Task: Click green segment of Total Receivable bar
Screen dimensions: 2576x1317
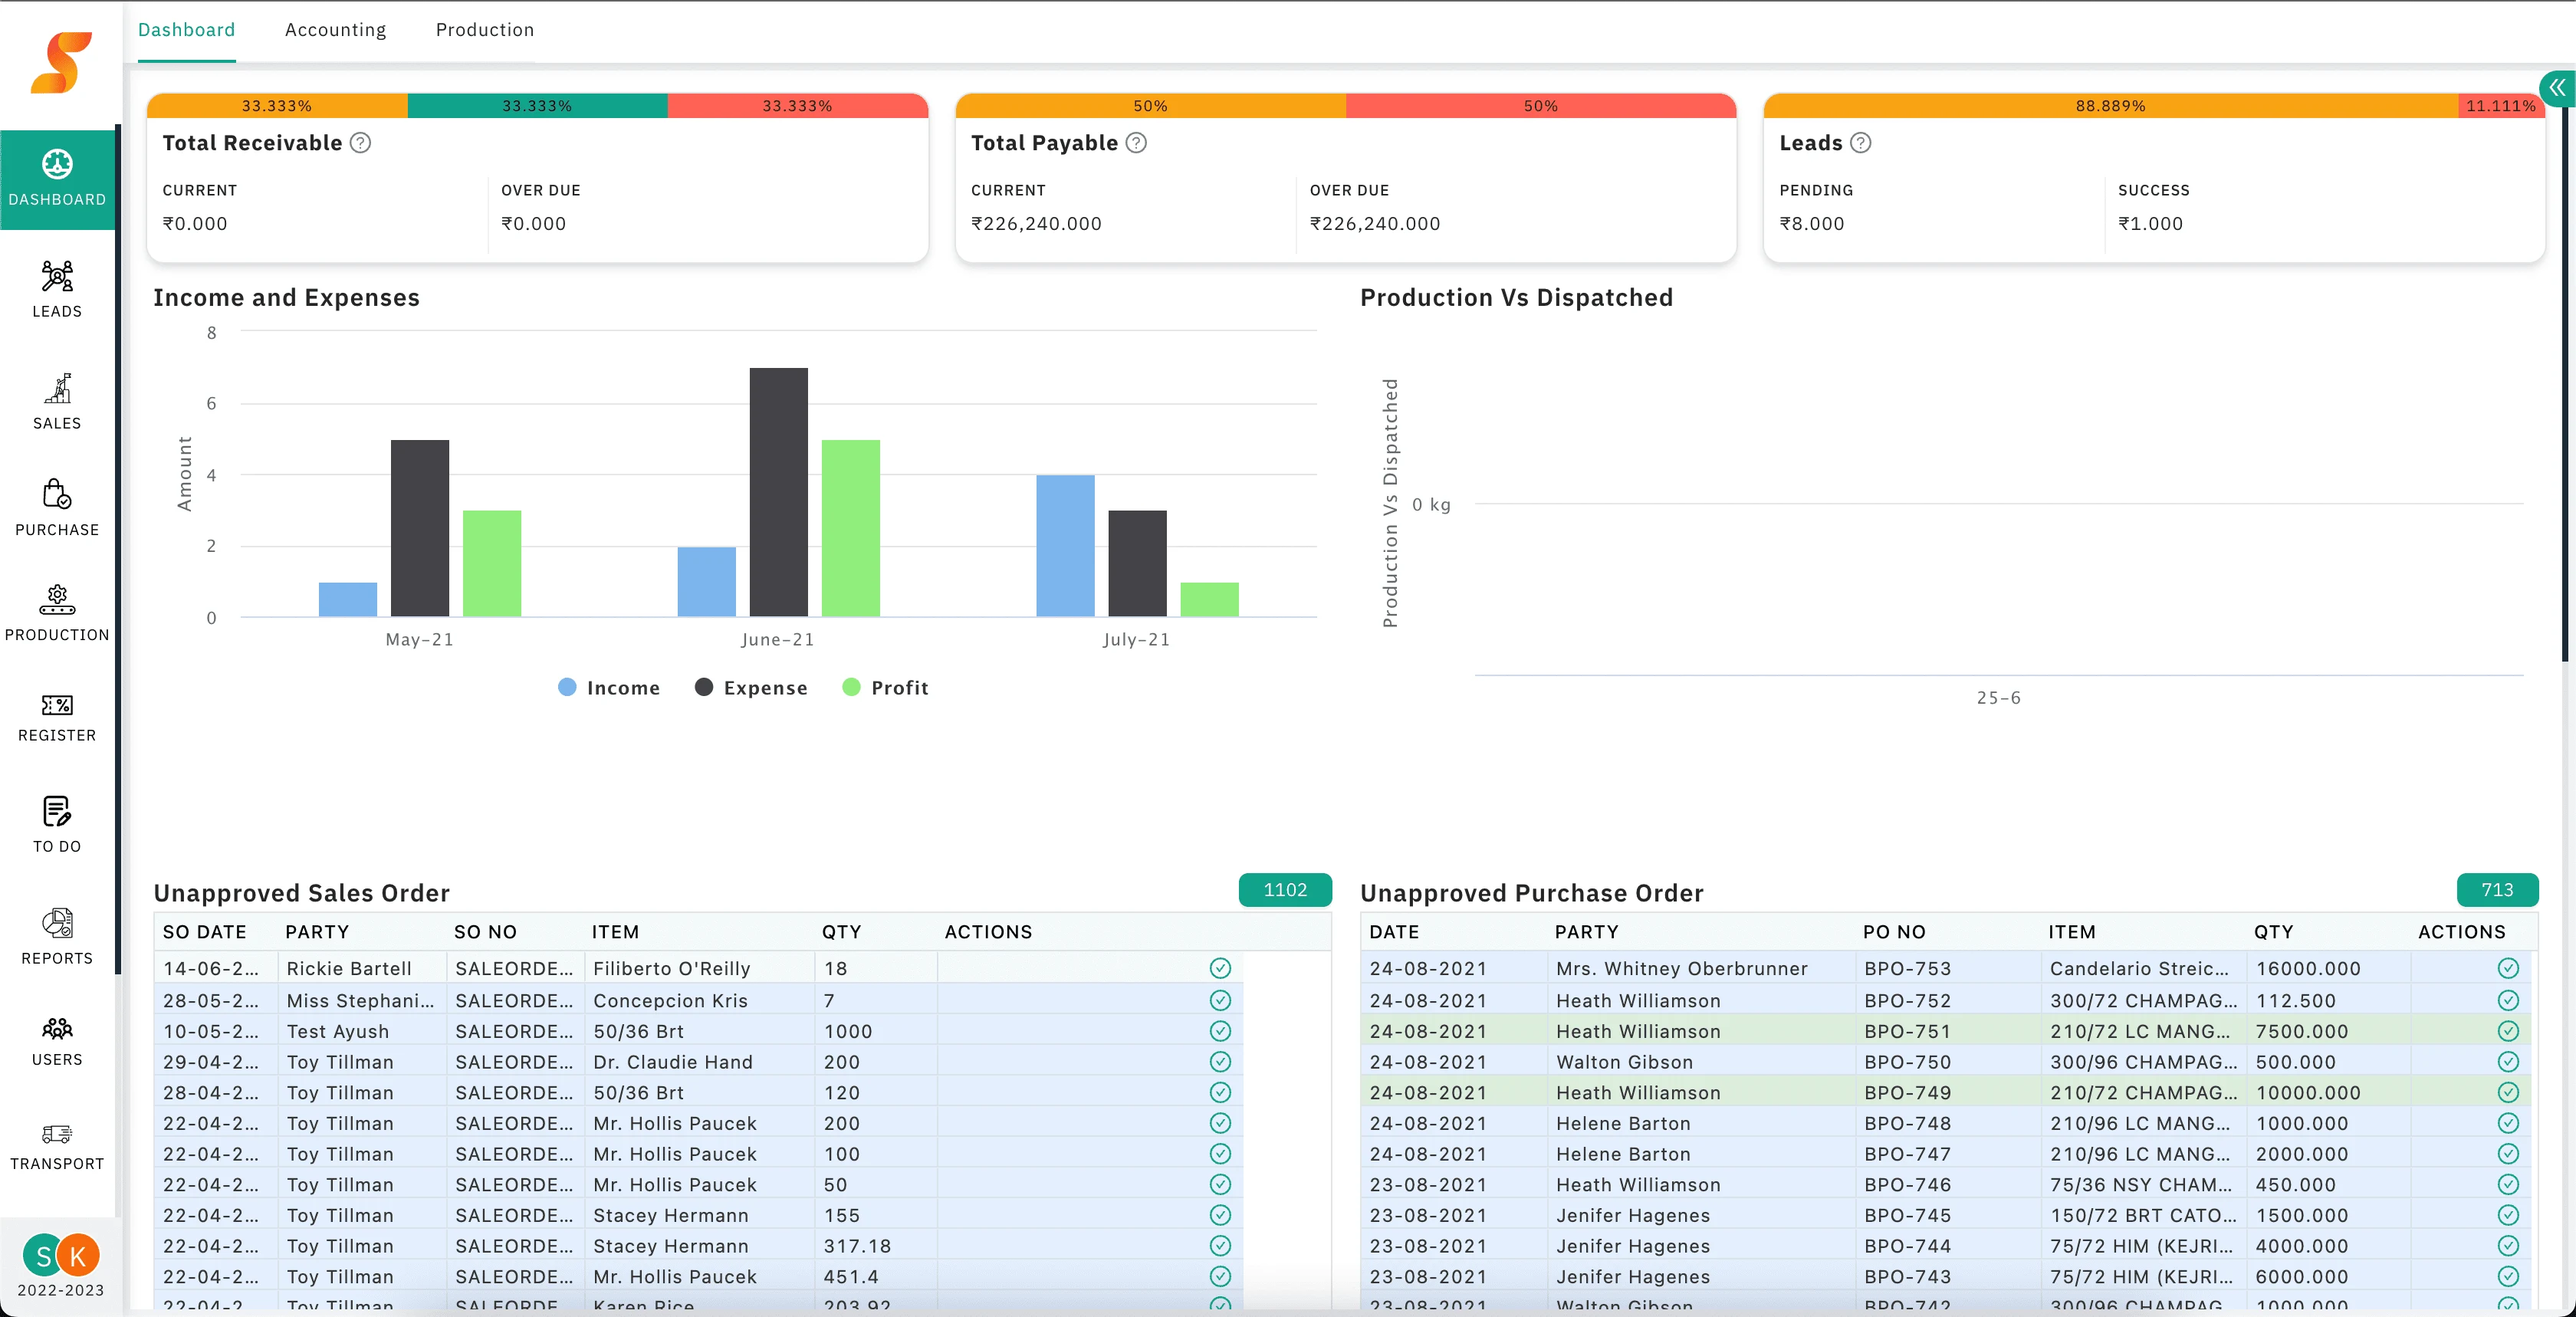Action: coord(537,106)
